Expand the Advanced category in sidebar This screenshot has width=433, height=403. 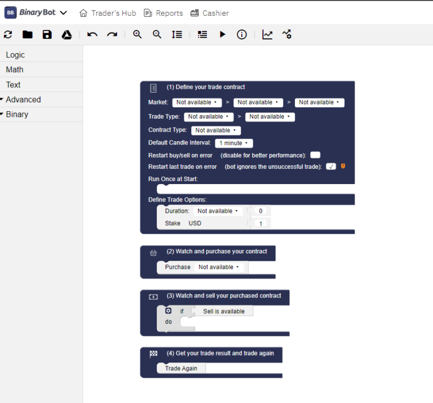pyautogui.click(x=23, y=99)
